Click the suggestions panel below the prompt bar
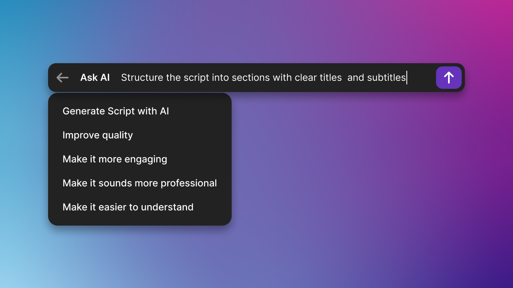Image resolution: width=513 pixels, height=288 pixels. pos(140,159)
